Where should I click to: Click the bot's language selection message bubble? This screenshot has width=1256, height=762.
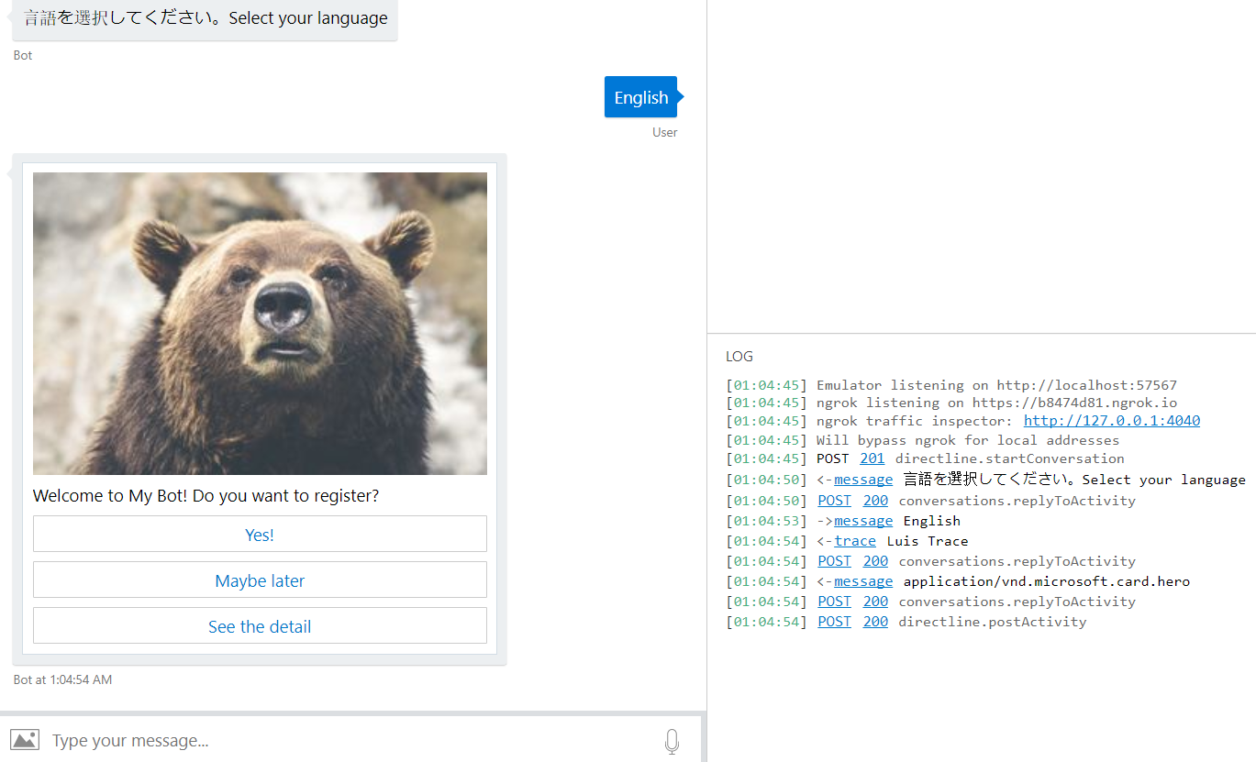coord(204,17)
